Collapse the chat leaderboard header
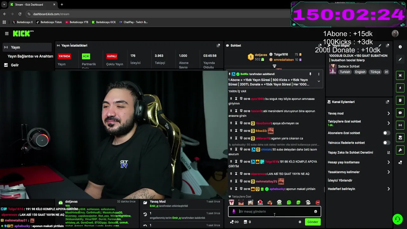 (274, 66)
